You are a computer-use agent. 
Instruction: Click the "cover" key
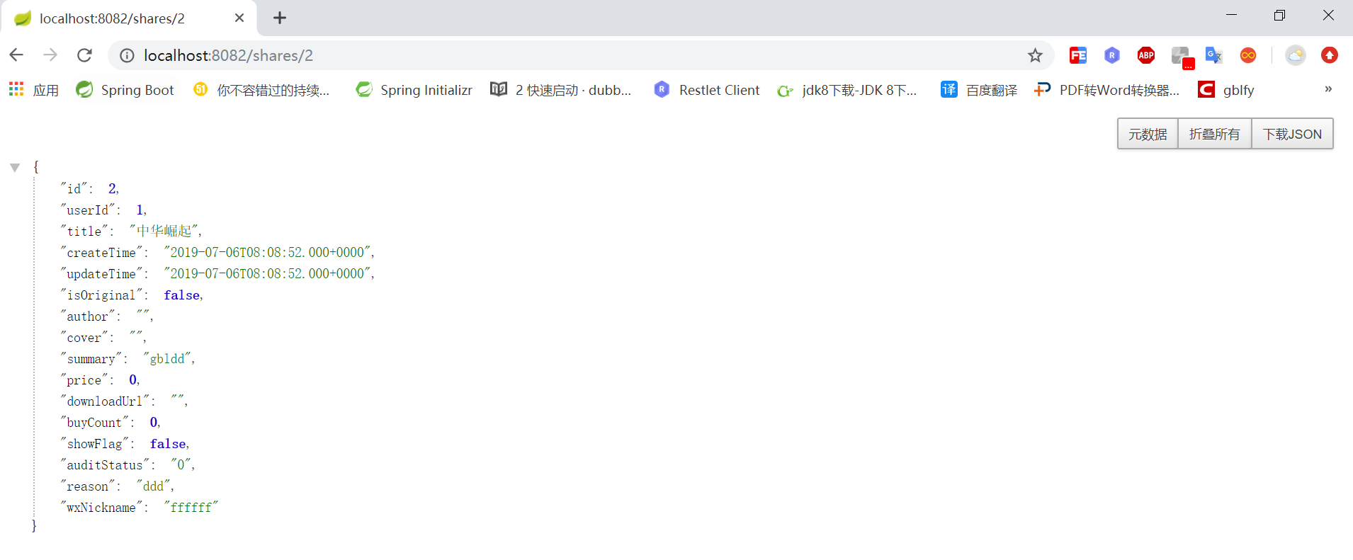[x=84, y=337]
